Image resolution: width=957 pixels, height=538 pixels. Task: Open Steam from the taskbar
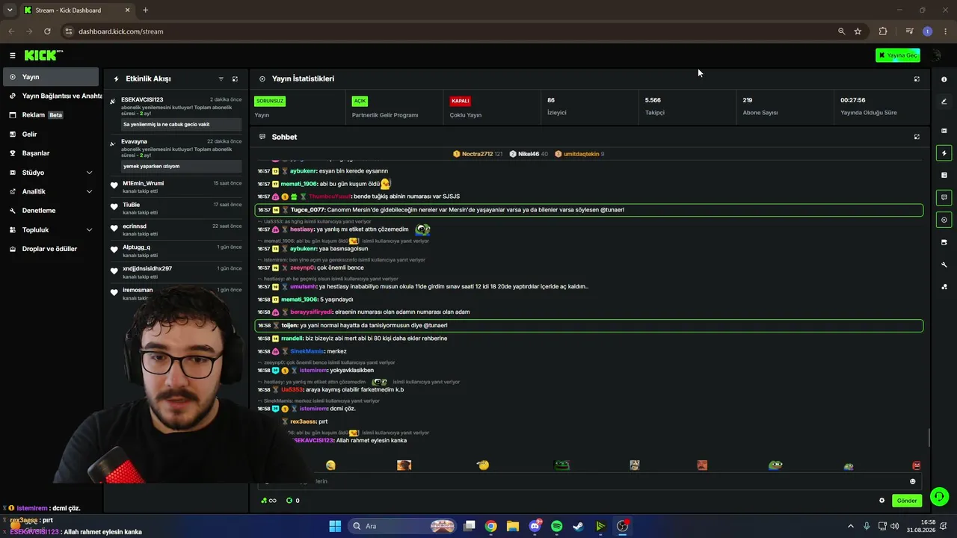tap(579, 526)
